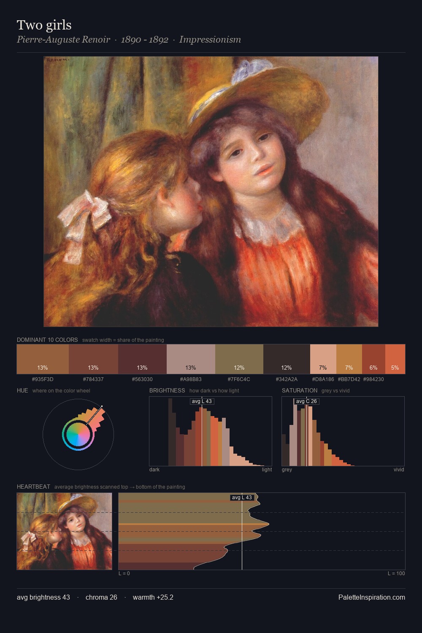Image resolution: width=422 pixels, height=633 pixels.
Task: Click the 'HUE' section heading
Action: point(22,390)
